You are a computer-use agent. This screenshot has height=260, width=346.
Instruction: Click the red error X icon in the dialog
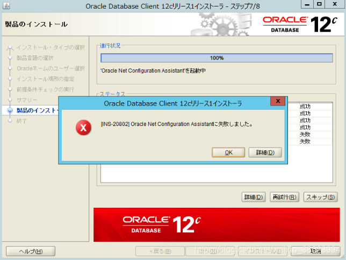pyautogui.click(x=83, y=128)
